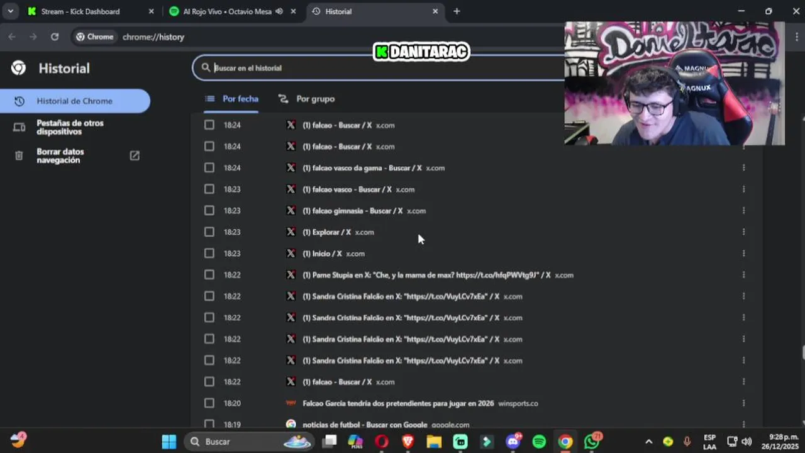
Task: Open the Inicio / X history link
Action: 322,254
